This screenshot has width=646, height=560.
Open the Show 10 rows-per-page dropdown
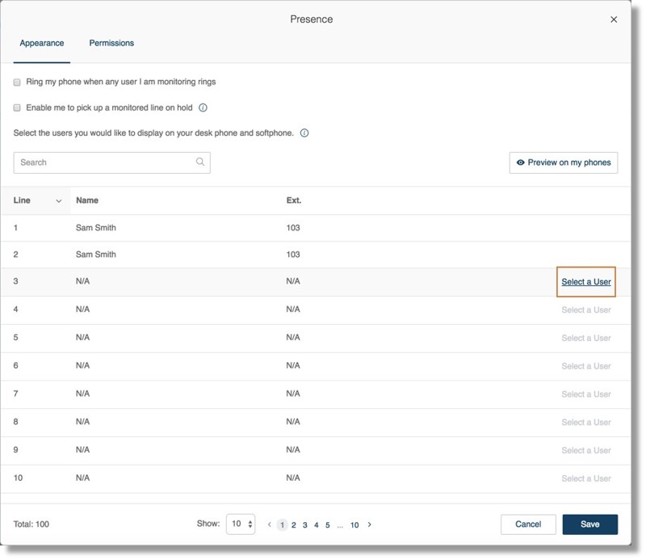[241, 524]
